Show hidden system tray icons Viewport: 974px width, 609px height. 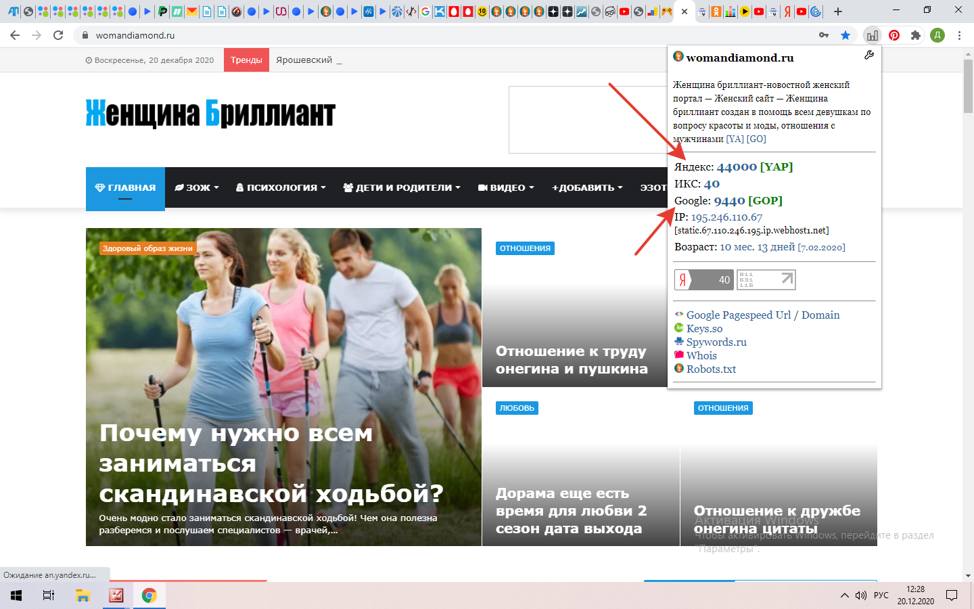pos(844,595)
